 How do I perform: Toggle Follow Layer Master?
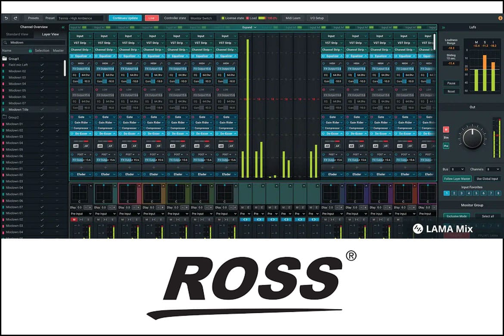[457, 179]
